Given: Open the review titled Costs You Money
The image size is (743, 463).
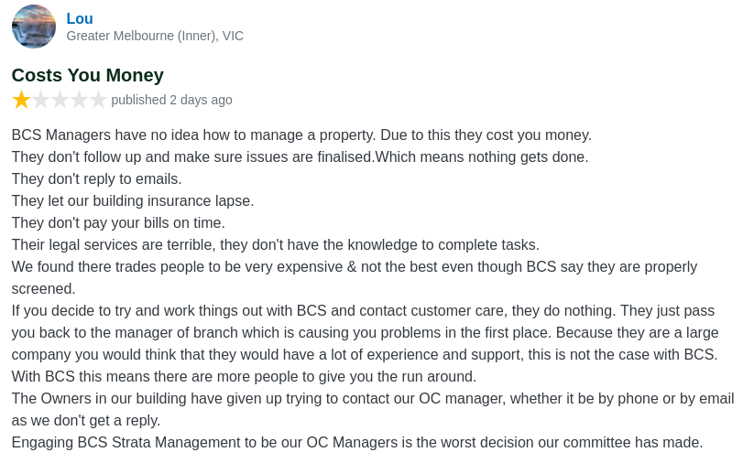Looking at the screenshot, I should tap(88, 75).
